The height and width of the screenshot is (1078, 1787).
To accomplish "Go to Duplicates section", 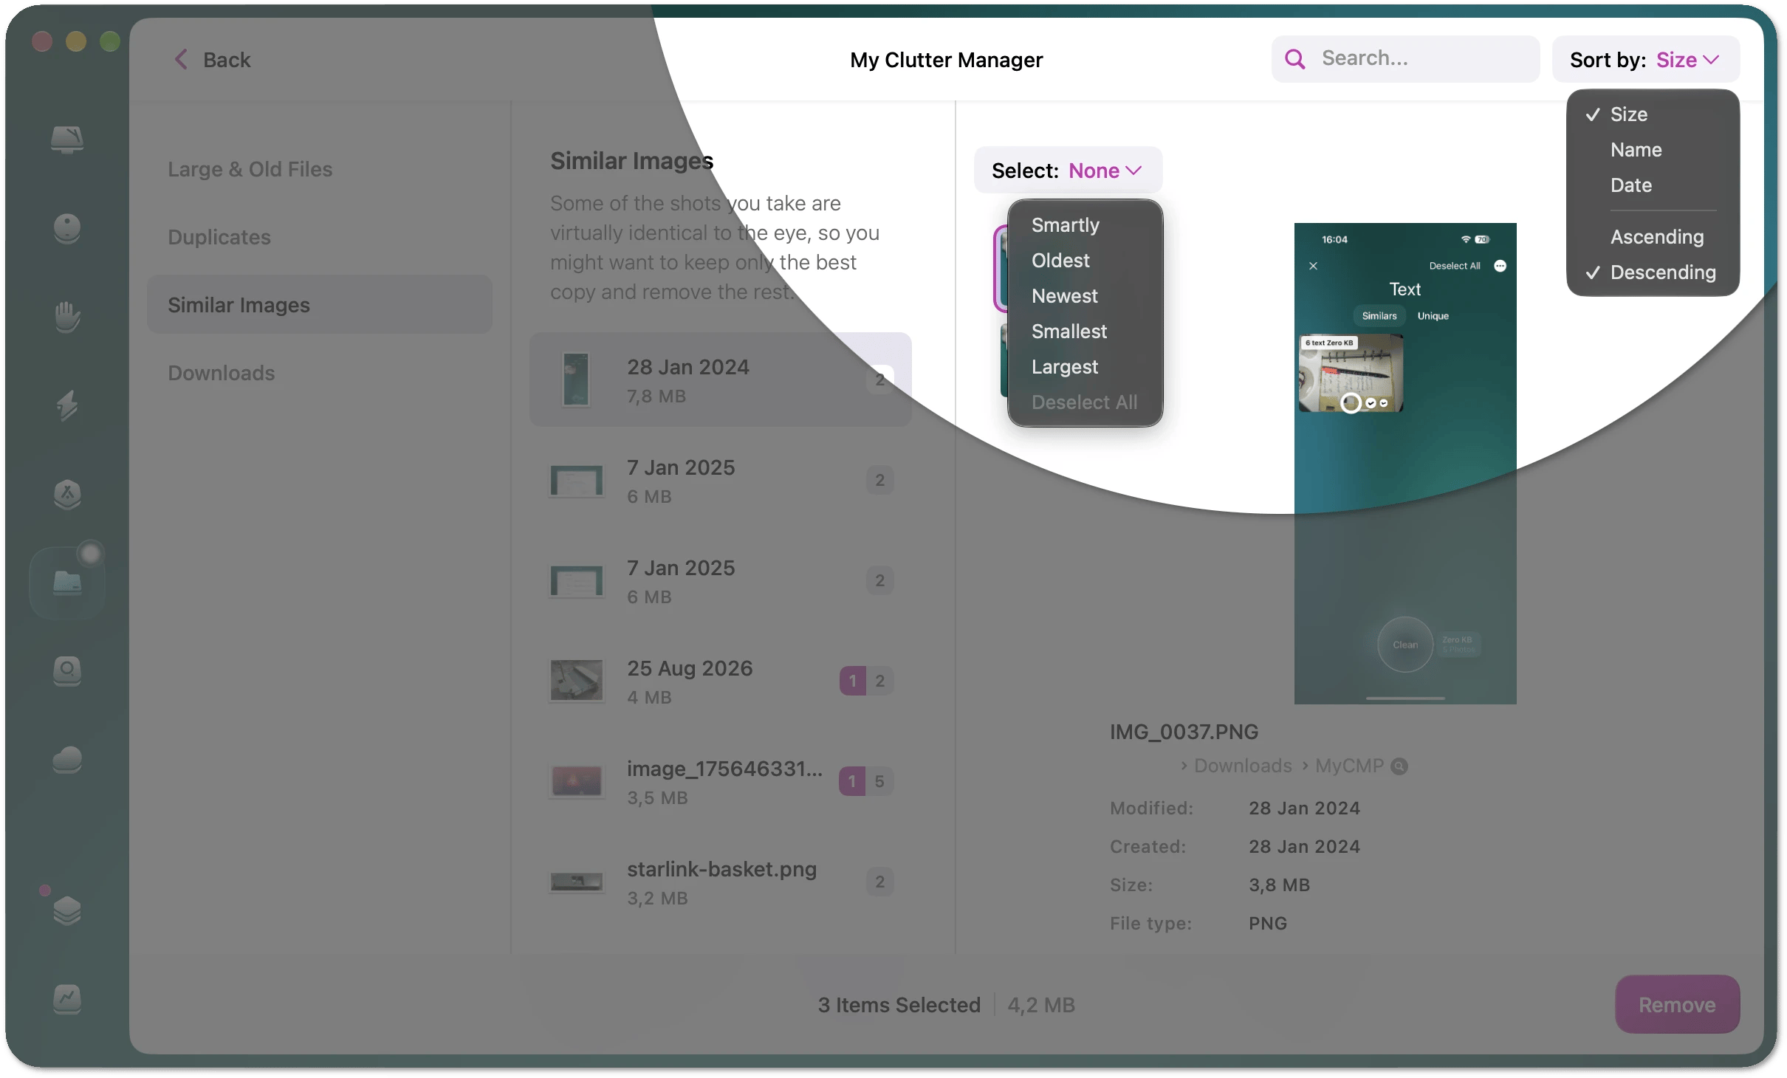I will coord(320,237).
